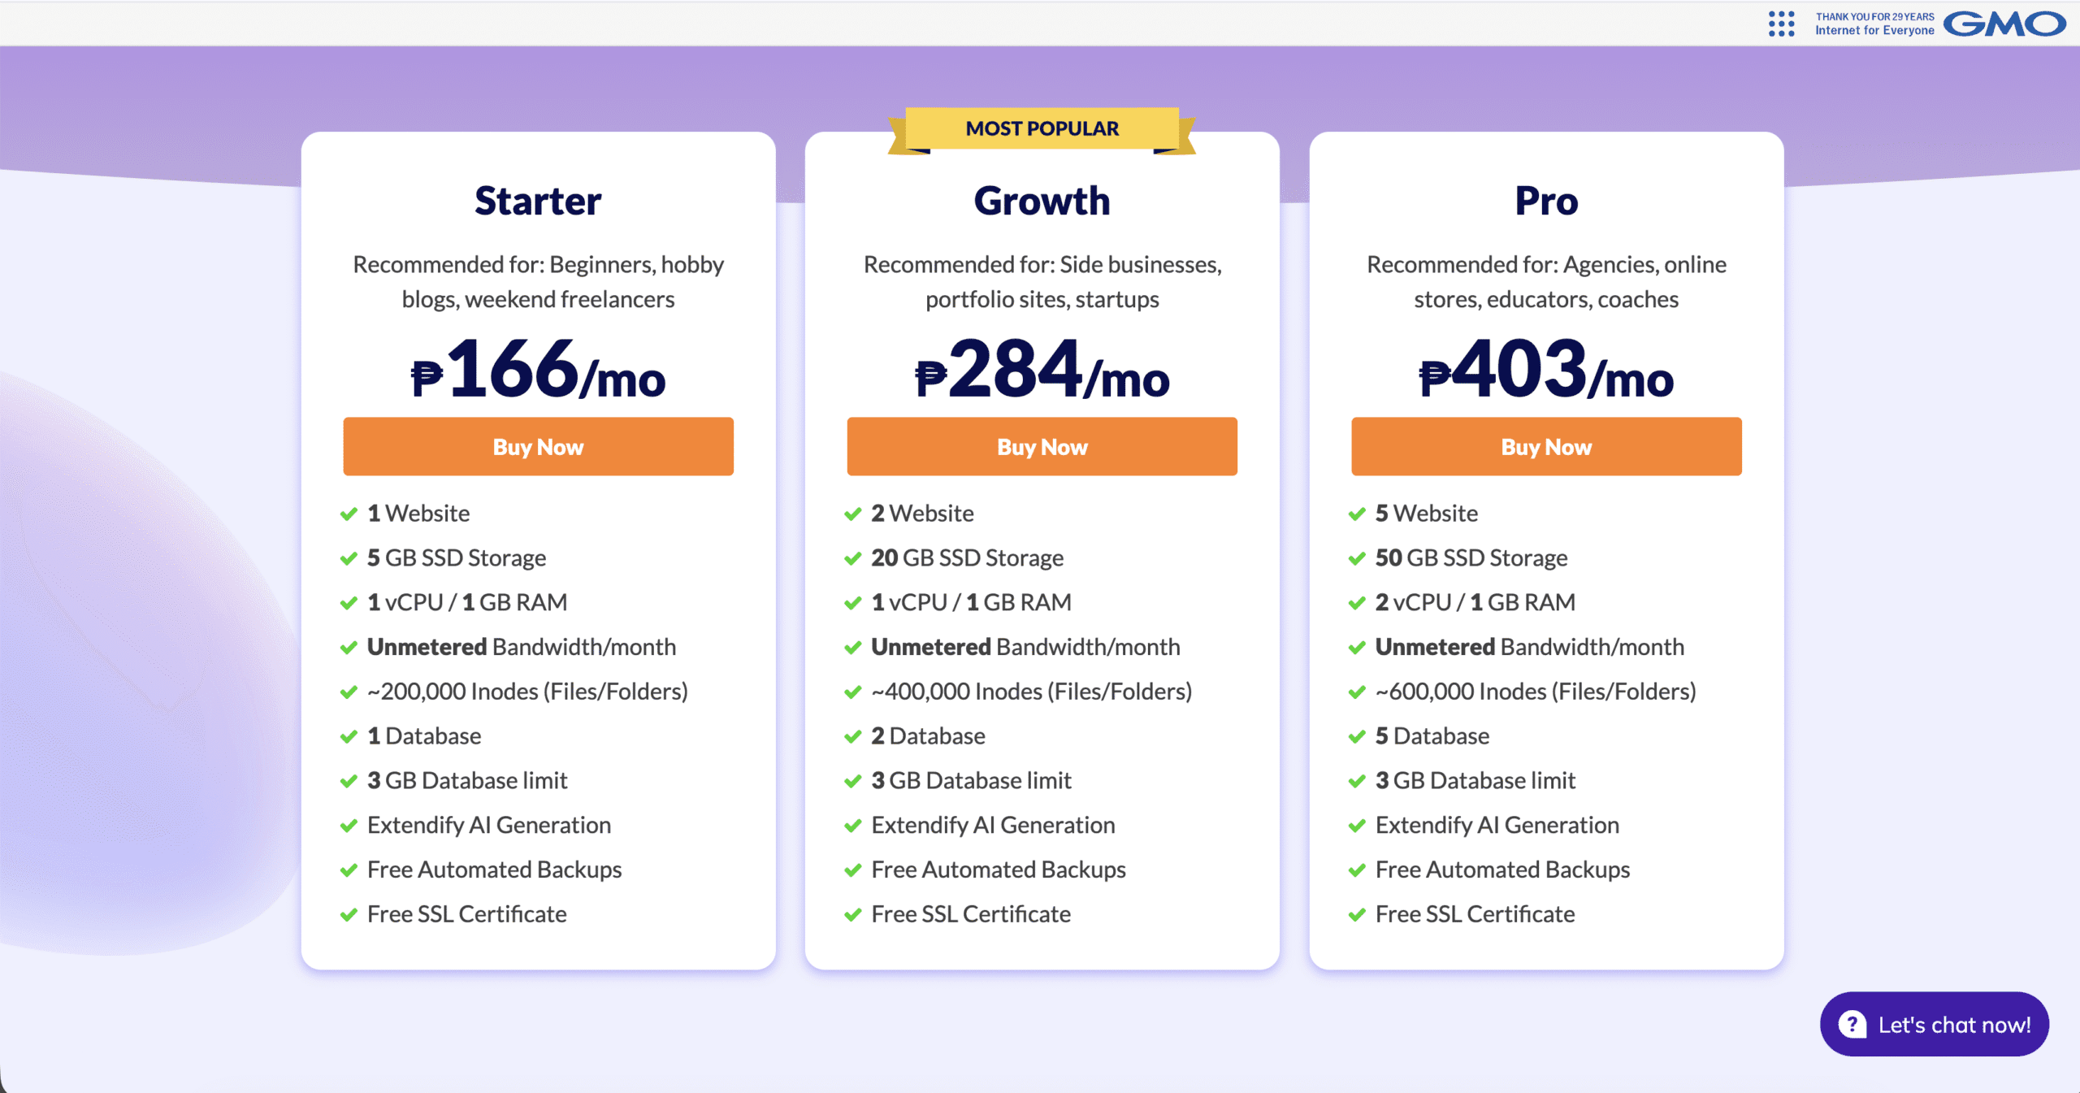This screenshot has height=1093, width=2080.
Task: Click the checkmark beside Pro's 5 Website
Action: tap(1356, 514)
